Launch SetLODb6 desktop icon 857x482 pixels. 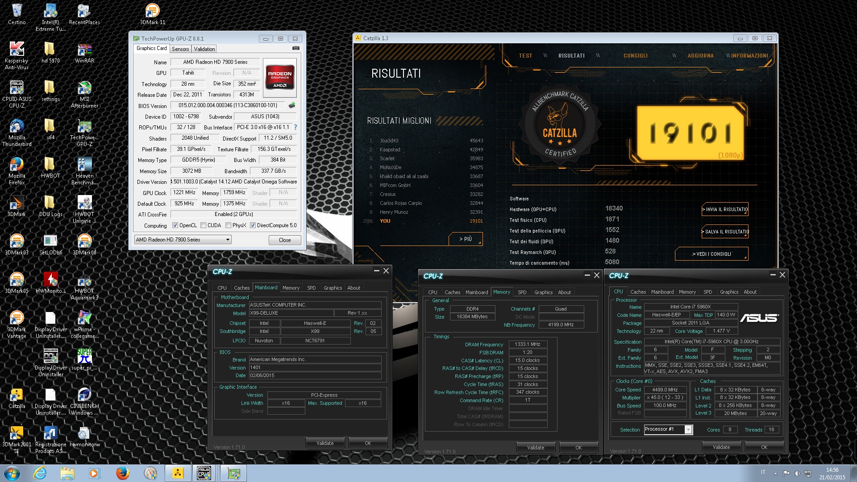pos(50,245)
